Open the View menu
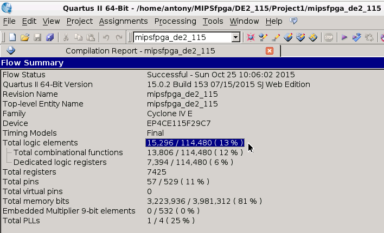The width and height of the screenshot is (384, 233). [51, 21]
